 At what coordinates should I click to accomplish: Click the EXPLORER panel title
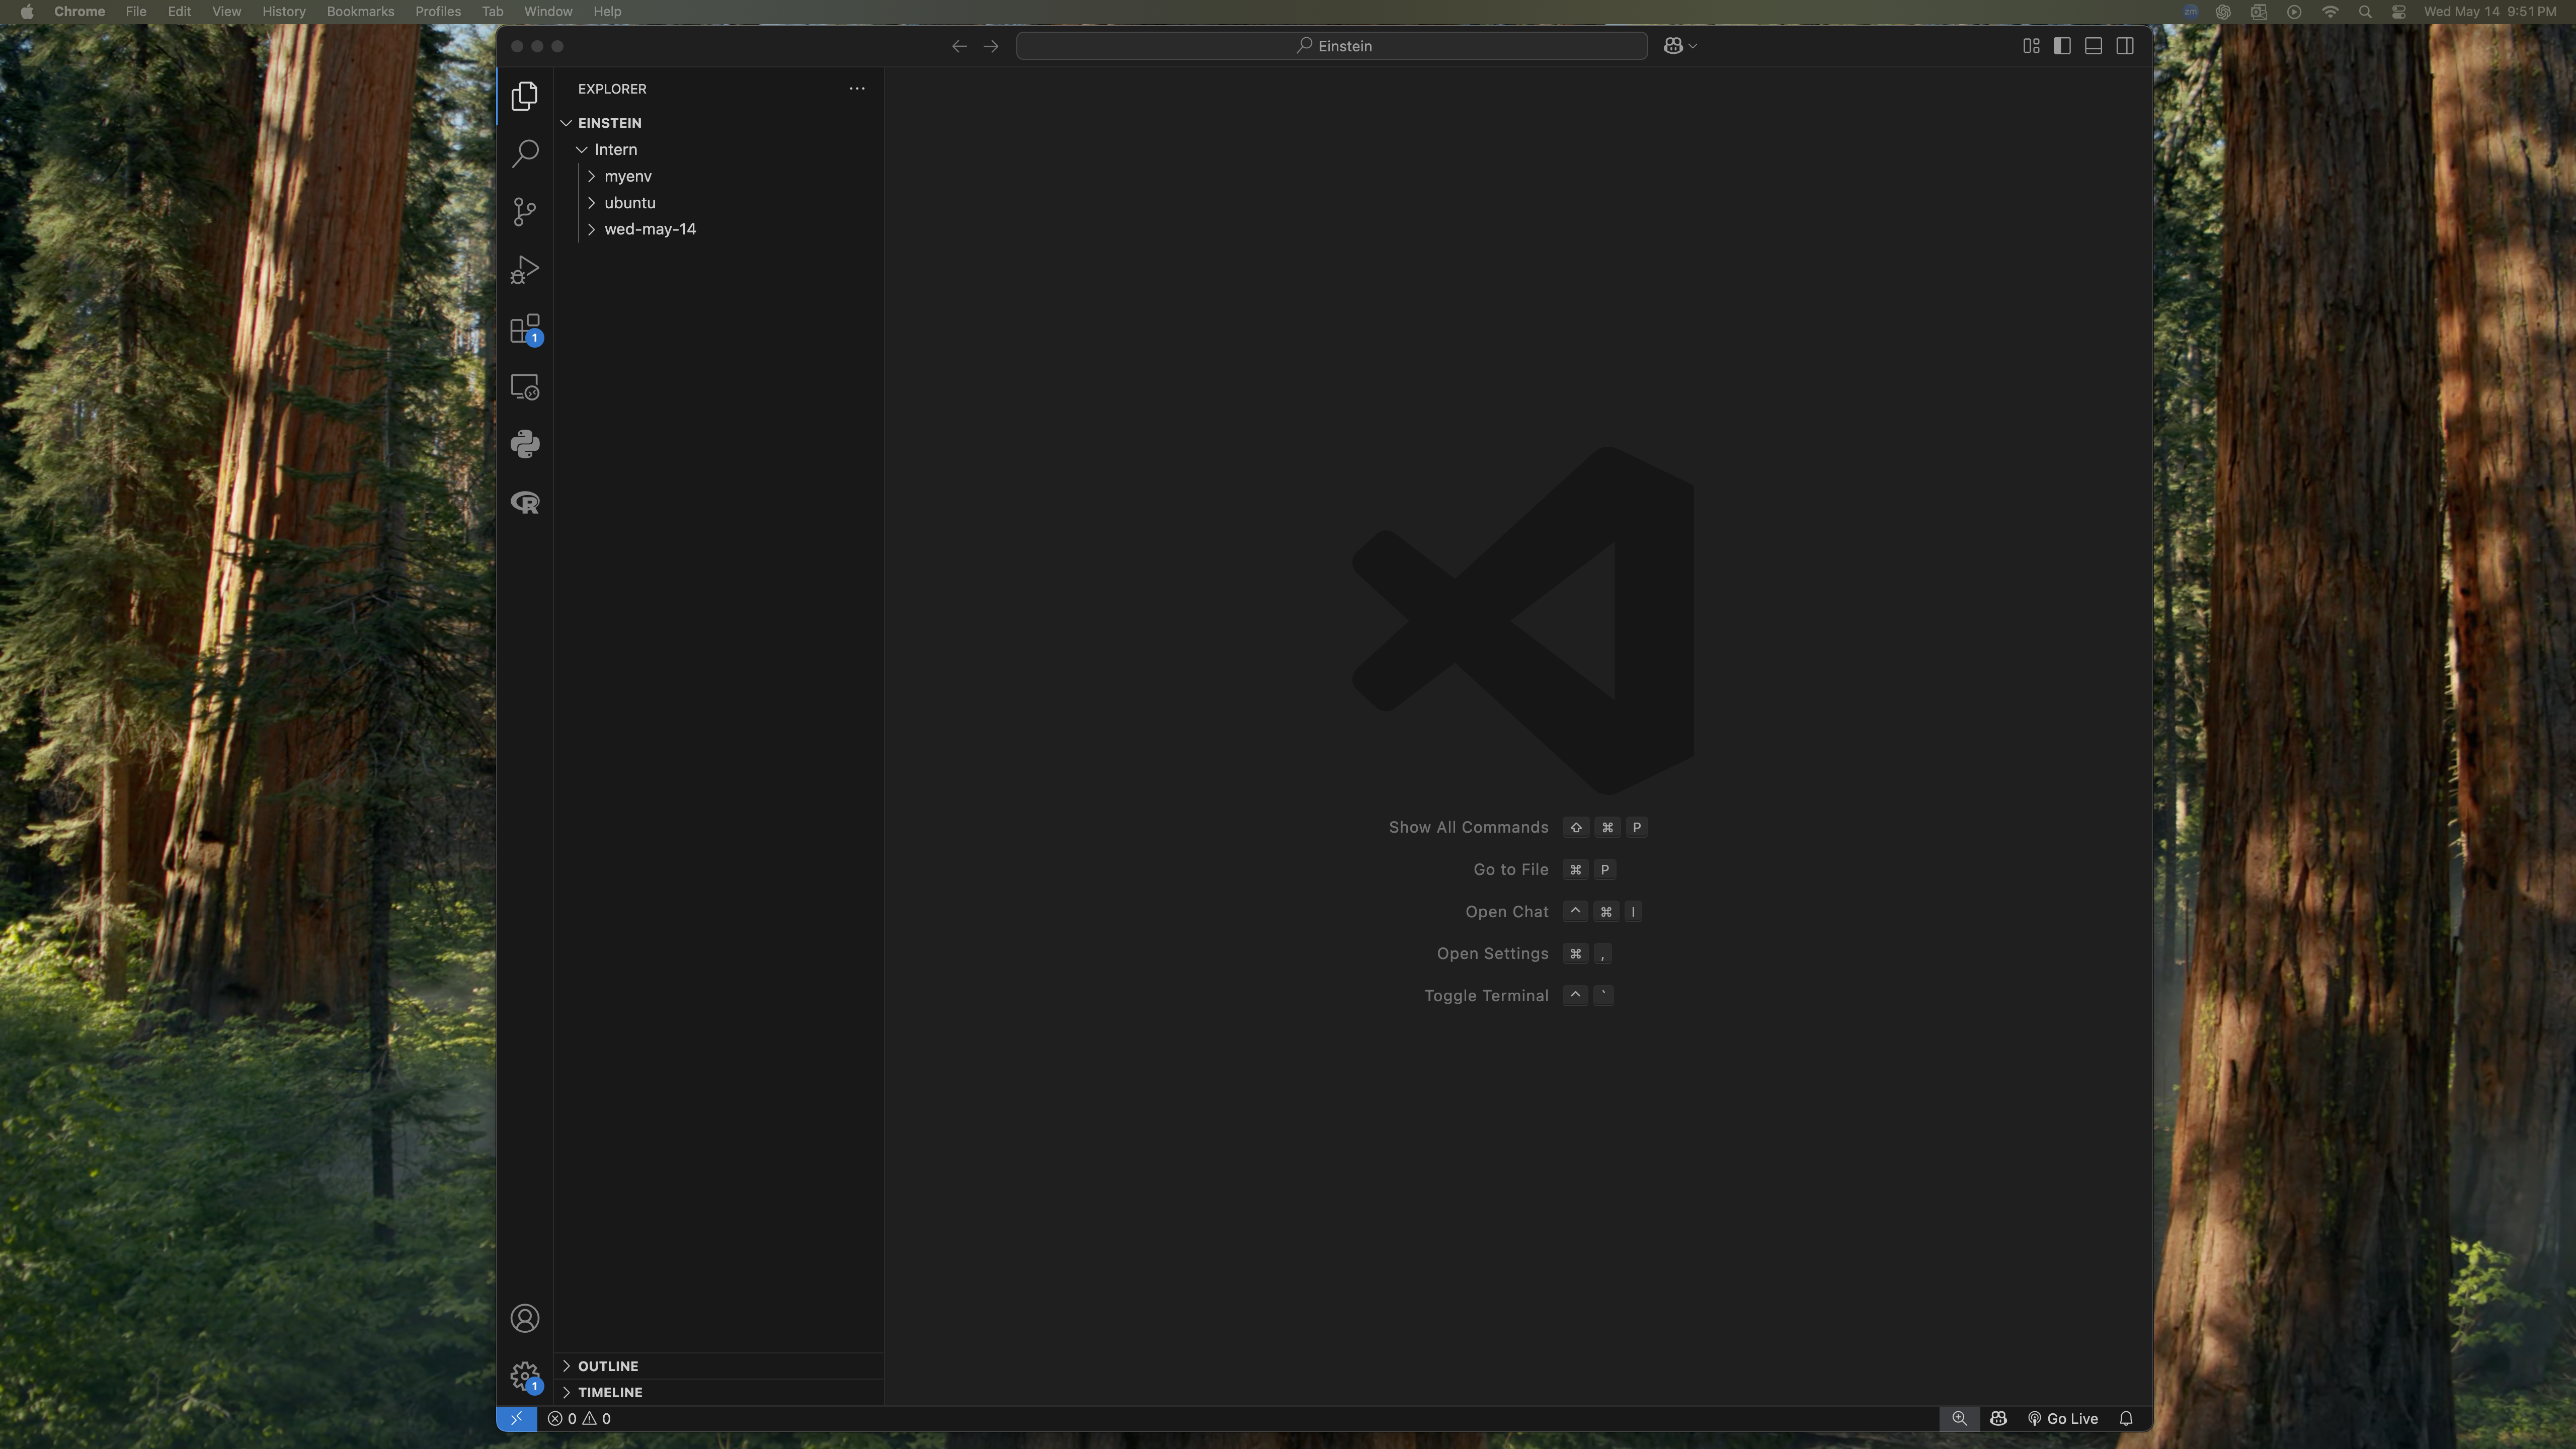(x=612, y=89)
